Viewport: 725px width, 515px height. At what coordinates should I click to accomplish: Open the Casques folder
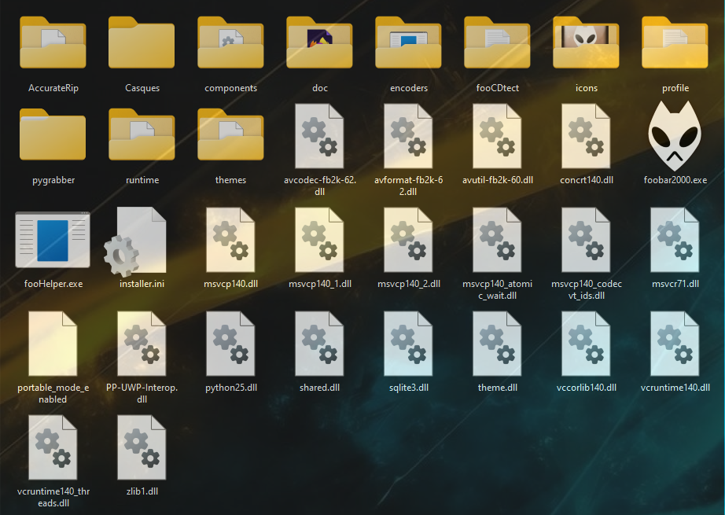click(142, 42)
